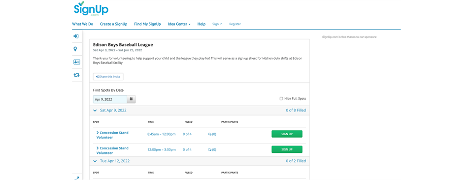Viewport: 473px width, 180px height.
Task: Toggle the Hide Full Spots checkbox
Action: (281, 99)
